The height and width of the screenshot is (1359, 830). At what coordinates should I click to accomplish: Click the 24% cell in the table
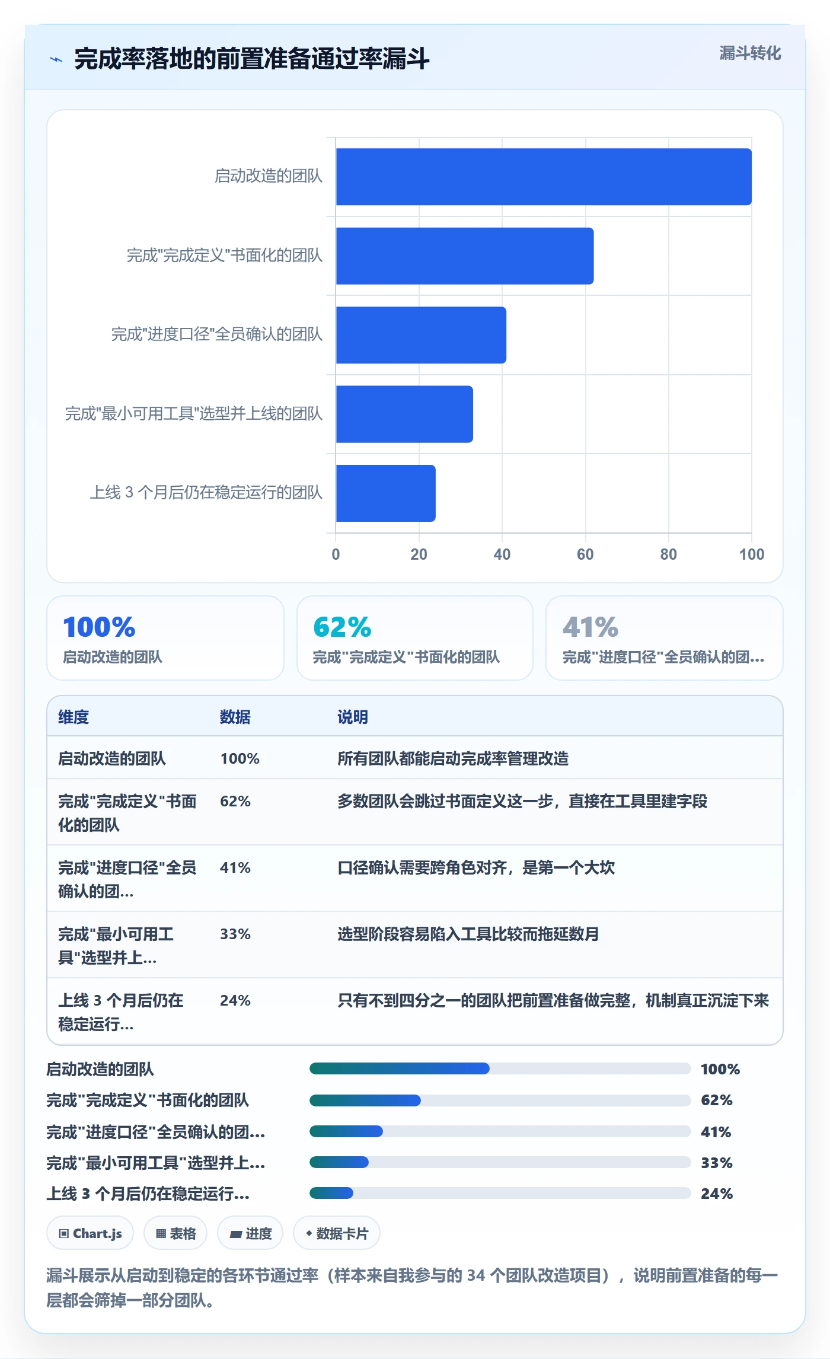[235, 1000]
